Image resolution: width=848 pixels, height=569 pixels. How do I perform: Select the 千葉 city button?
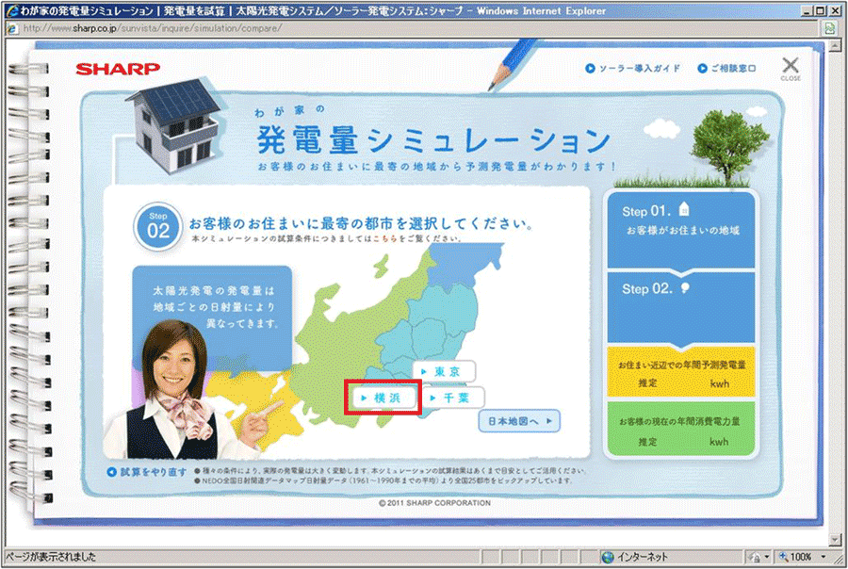[x=453, y=398]
